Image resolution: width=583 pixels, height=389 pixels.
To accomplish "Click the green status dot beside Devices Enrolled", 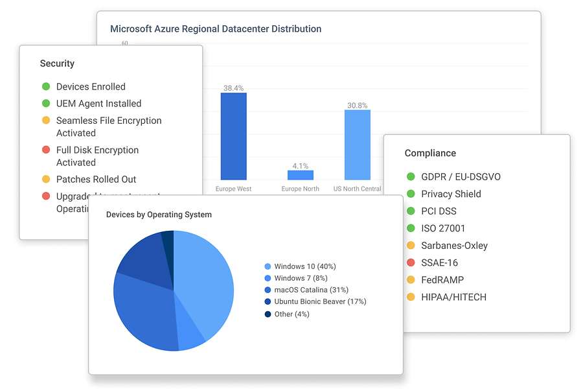I will pos(46,86).
